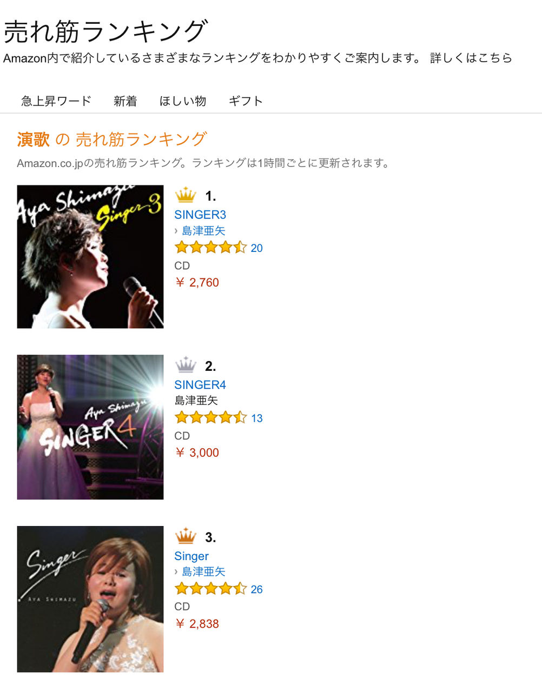
Task: Open the ほしい物 tab
Action: pyautogui.click(x=183, y=101)
